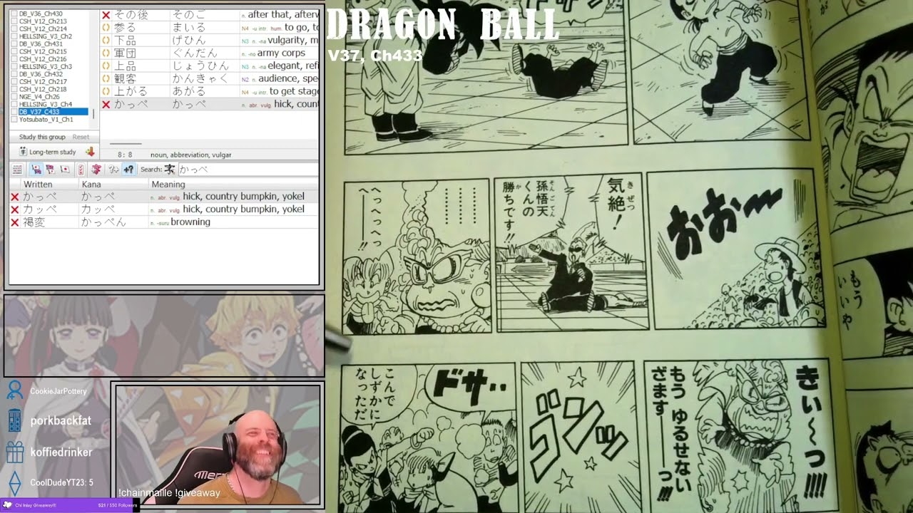The image size is (913, 513).
Task: Click the Study this group button
Action: 42,137
